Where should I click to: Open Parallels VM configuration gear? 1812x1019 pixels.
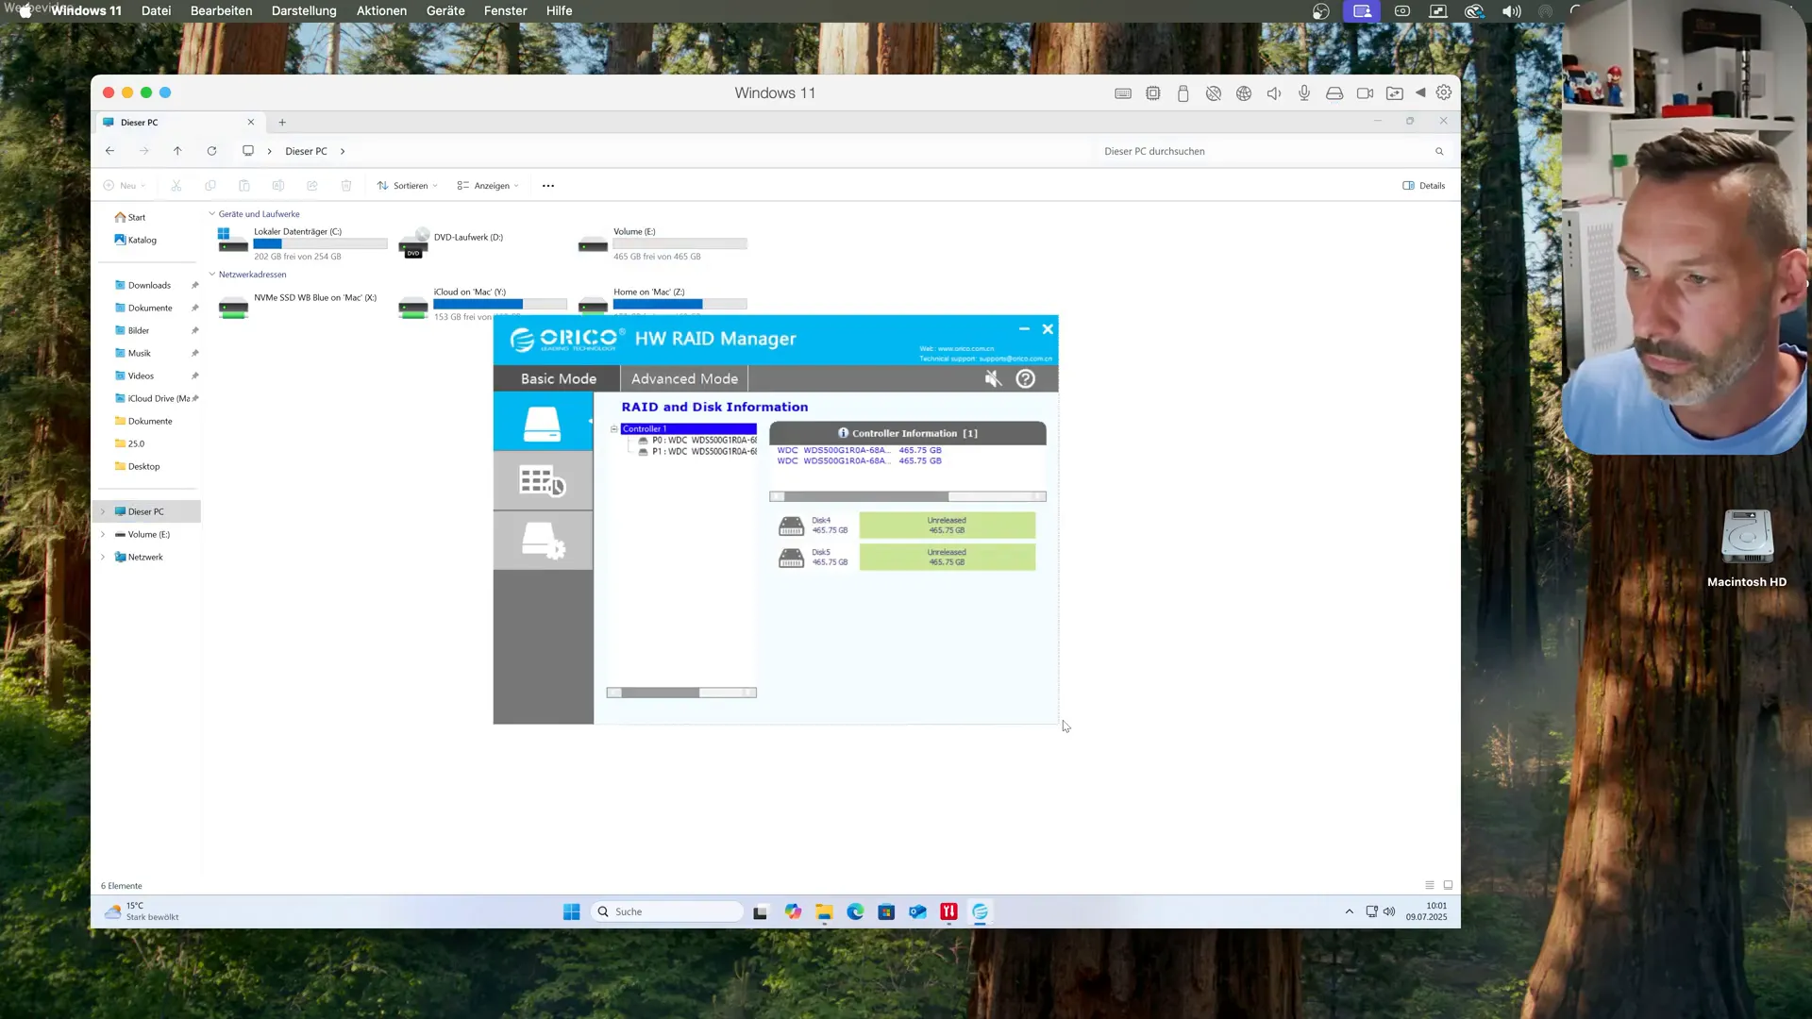pyautogui.click(x=1444, y=92)
